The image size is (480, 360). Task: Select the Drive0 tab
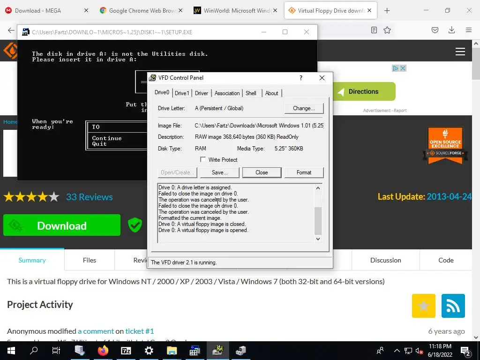pyautogui.click(x=162, y=92)
